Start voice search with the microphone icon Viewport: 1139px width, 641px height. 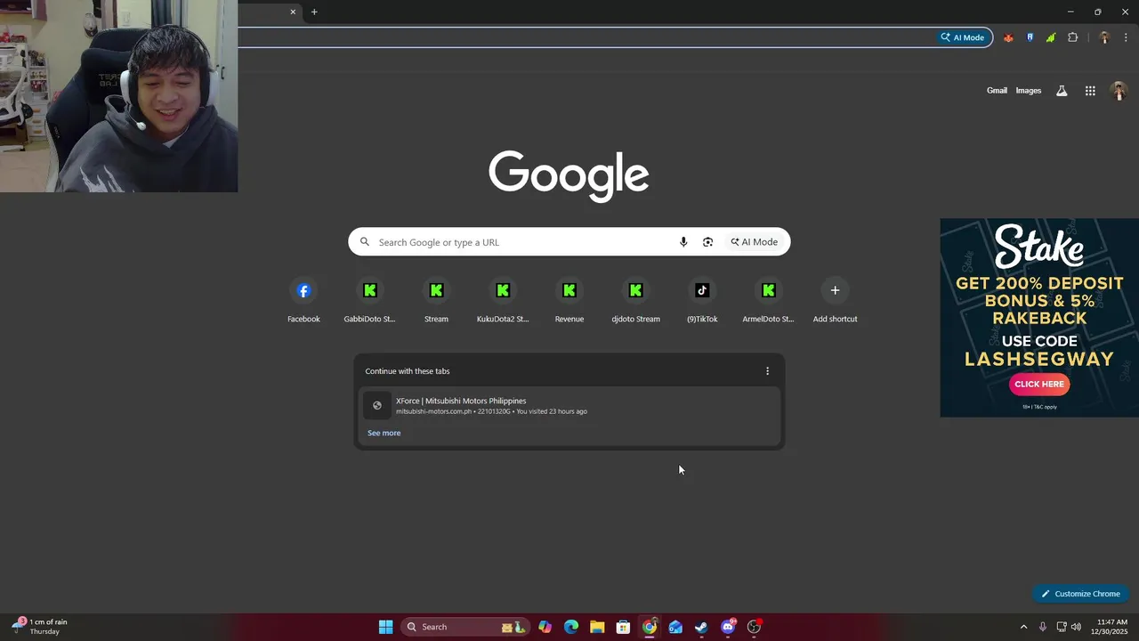click(683, 242)
